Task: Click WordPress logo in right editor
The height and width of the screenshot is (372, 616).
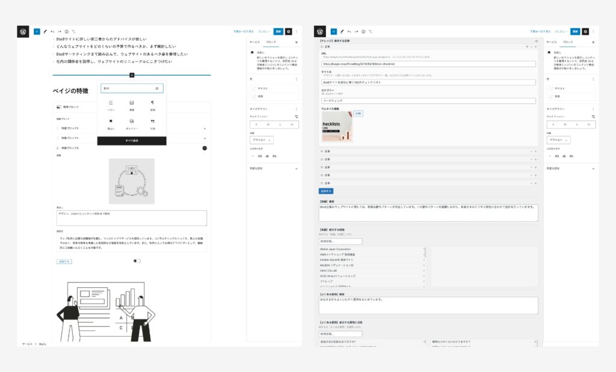Action: click(320, 32)
